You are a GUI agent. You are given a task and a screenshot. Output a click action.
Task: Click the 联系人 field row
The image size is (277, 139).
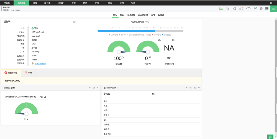(x=151, y=115)
